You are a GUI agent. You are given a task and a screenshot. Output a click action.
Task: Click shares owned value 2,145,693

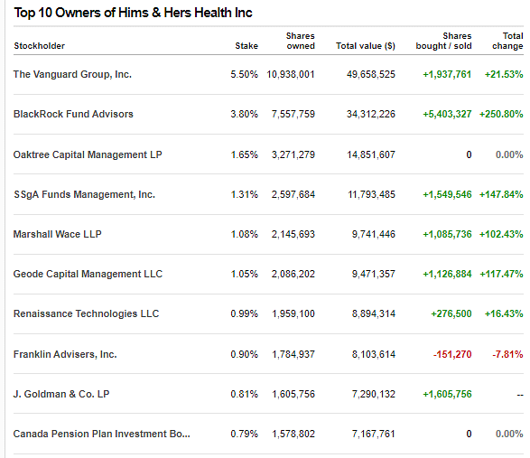click(x=293, y=234)
